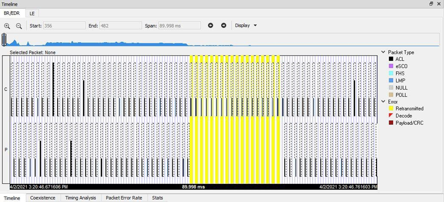Image resolution: width=444 pixels, height=202 pixels.
Task: Click the POLL tan color swatch
Action: pyautogui.click(x=391, y=95)
